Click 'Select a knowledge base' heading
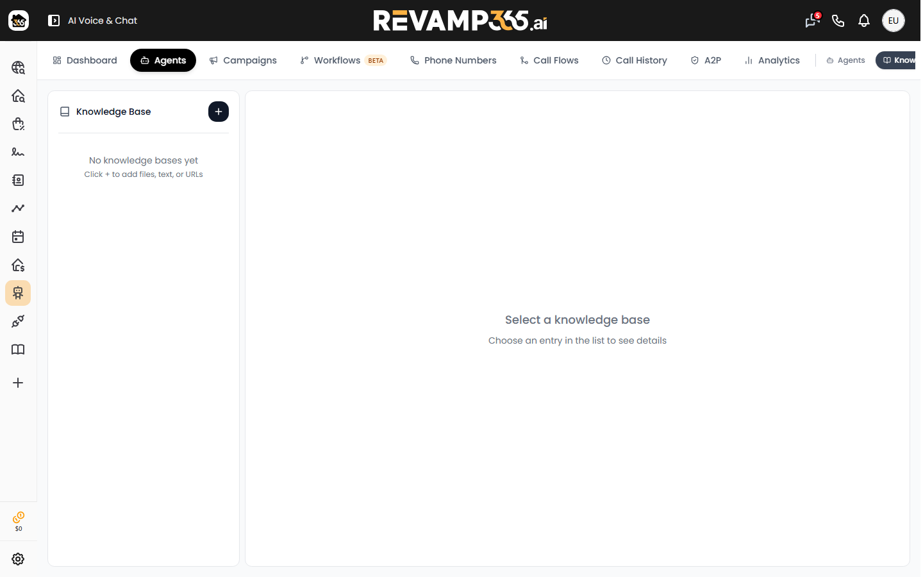The height and width of the screenshot is (577, 923). (x=578, y=320)
